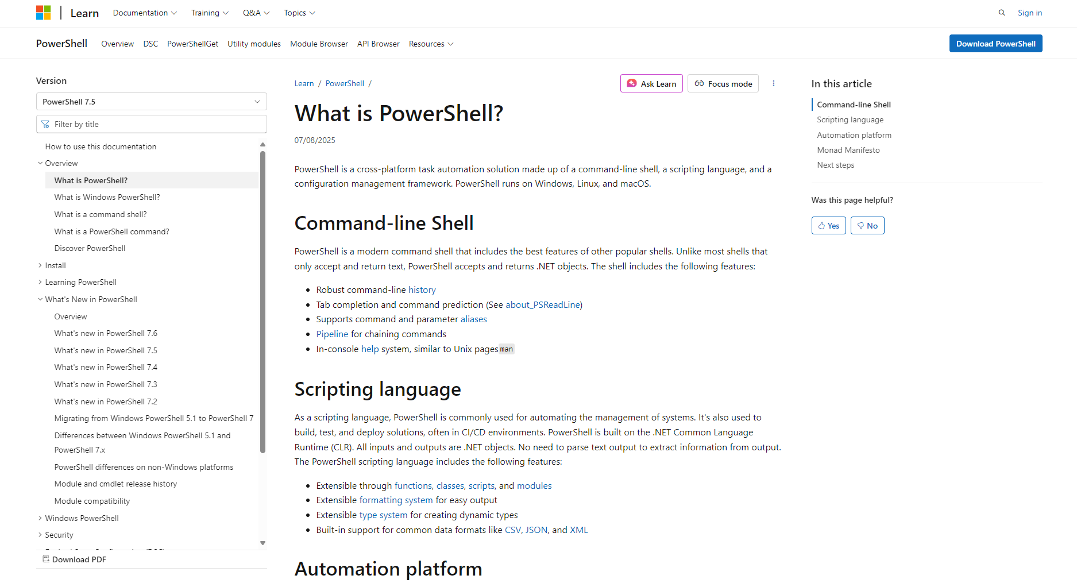This screenshot has width=1077, height=583.
Task: Open the Documentation dropdown menu
Action: click(145, 13)
